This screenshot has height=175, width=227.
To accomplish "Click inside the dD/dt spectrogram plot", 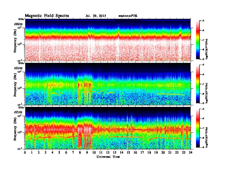I will click(x=108, y=84).
